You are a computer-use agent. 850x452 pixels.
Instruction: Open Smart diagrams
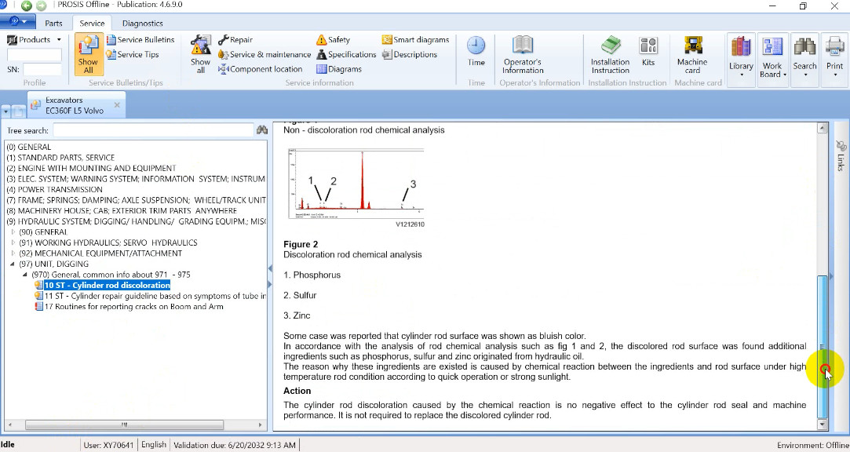(x=415, y=39)
